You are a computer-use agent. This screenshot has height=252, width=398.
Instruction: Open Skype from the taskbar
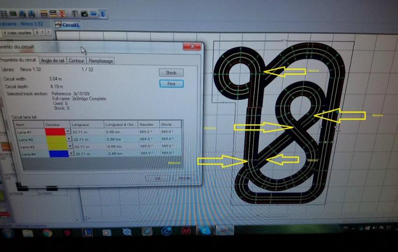pos(205,231)
